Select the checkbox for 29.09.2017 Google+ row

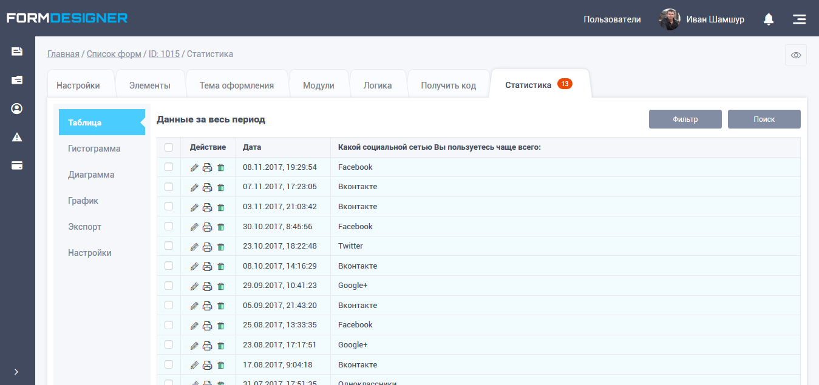(x=169, y=286)
